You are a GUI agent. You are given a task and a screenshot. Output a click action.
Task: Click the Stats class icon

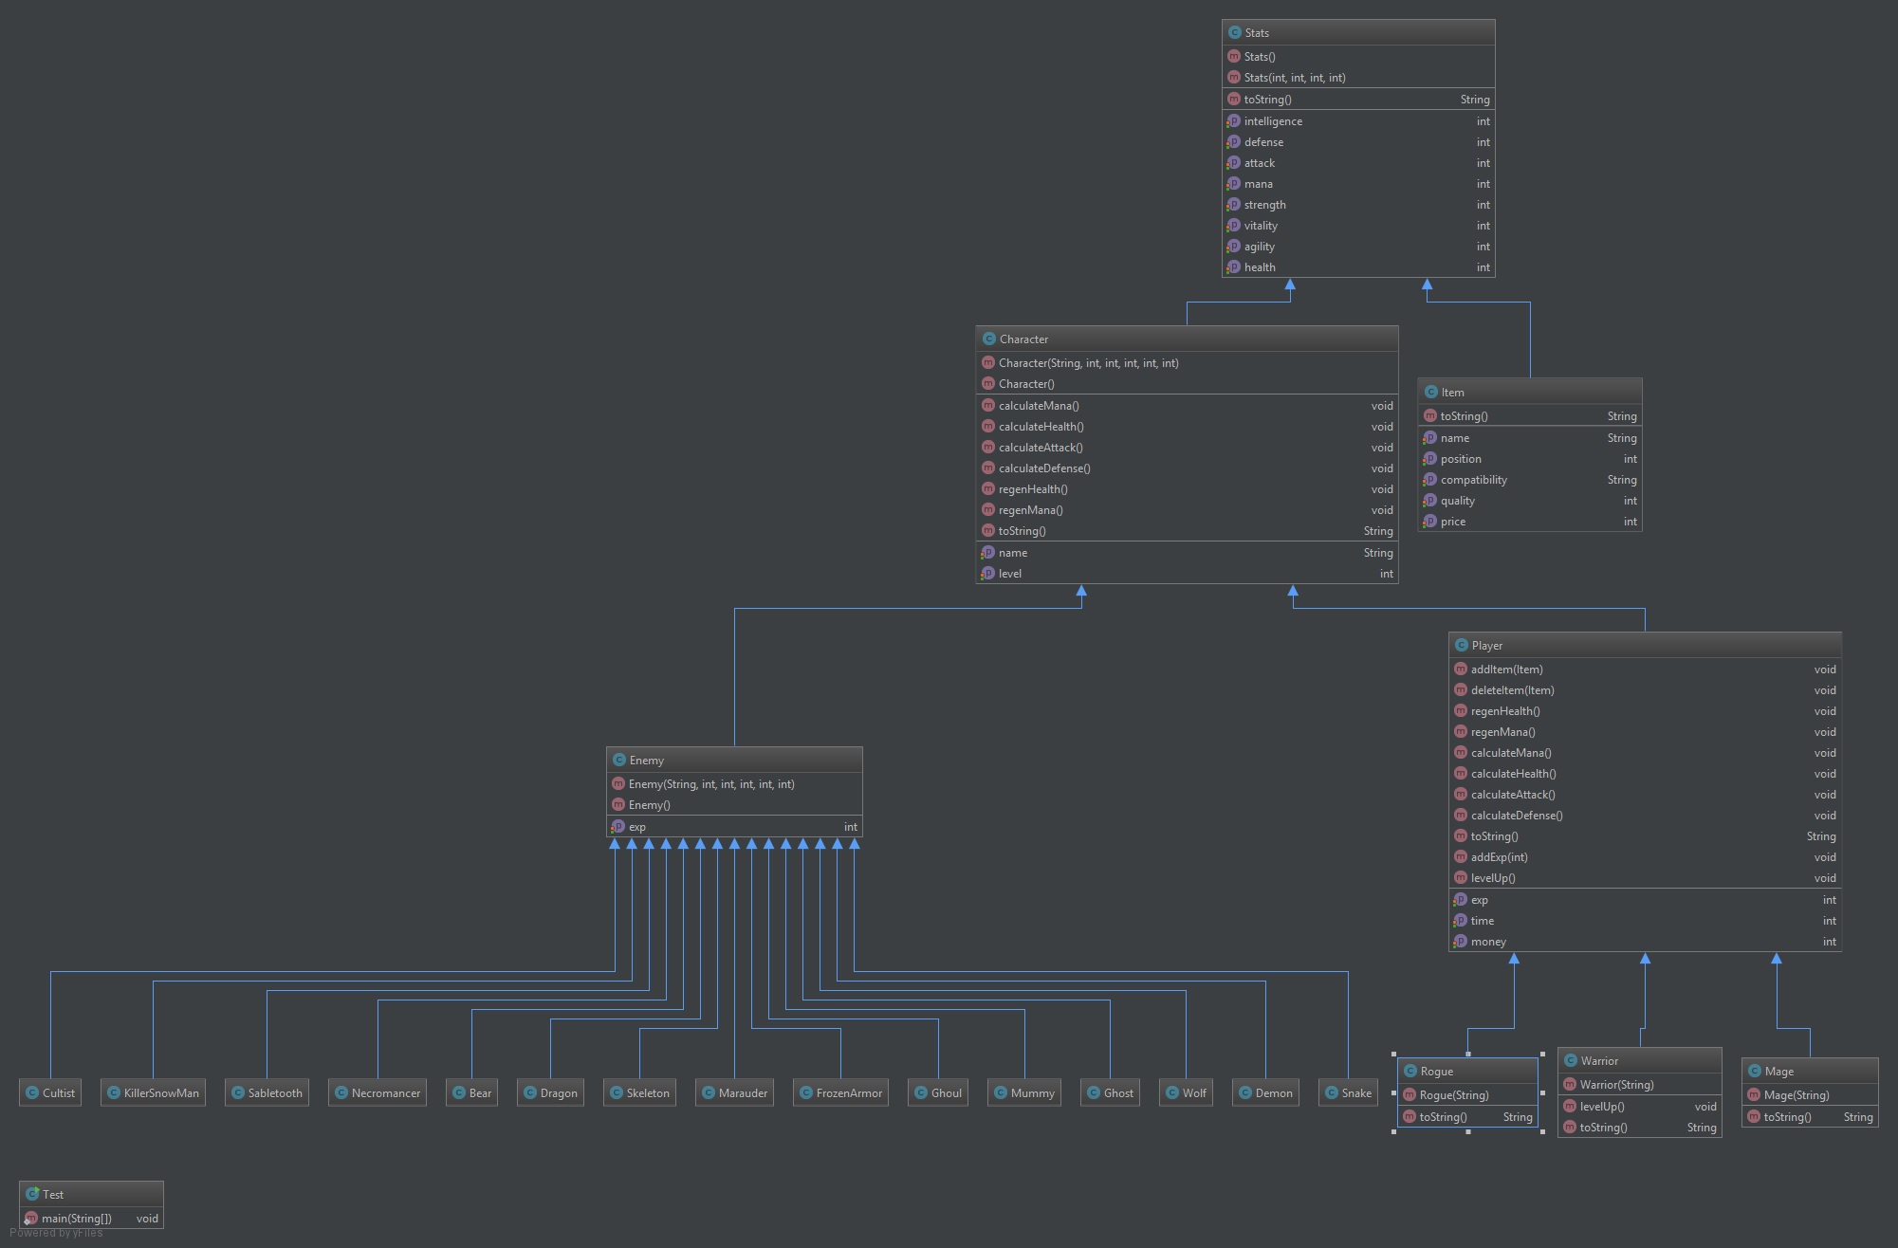pyautogui.click(x=1234, y=32)
